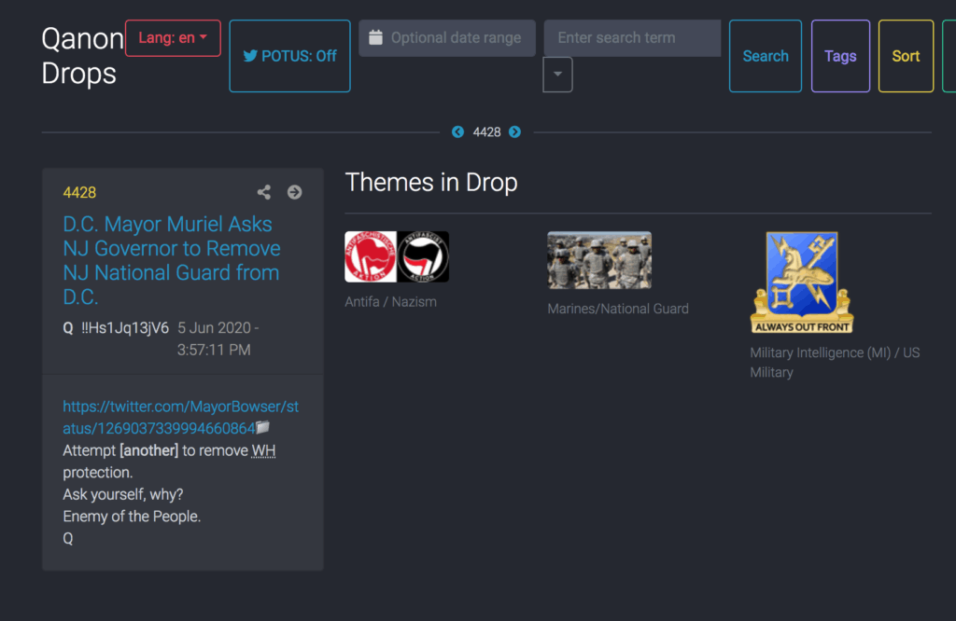Screen dimensions: 956x621
Task: Select the Military Intelligence crest image
Action: coord(801,283)
